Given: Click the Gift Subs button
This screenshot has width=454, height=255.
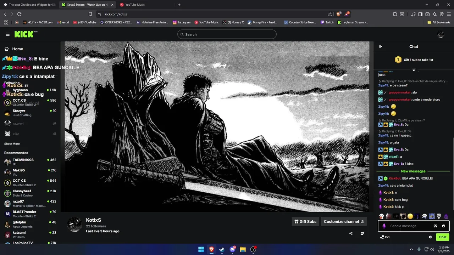Looking at the screenshot, I should coord(305,222).
